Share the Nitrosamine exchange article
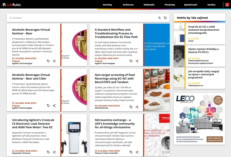The width and height of the screenshot is (231, 157). (x=137, y=152)
